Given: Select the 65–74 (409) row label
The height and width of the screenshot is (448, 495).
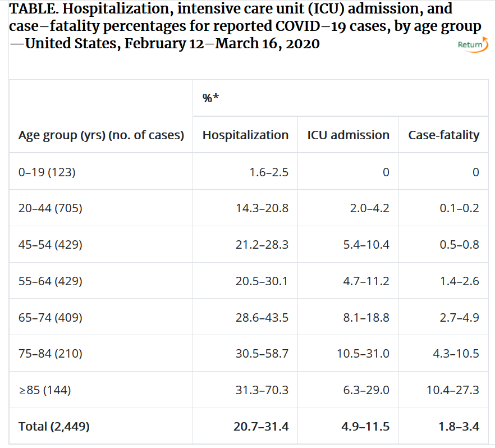Looking at the screenshot, I should (50, 317).
